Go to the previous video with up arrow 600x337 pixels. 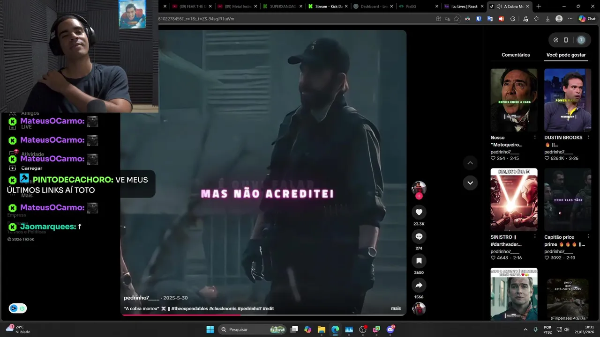click(470, 163)
